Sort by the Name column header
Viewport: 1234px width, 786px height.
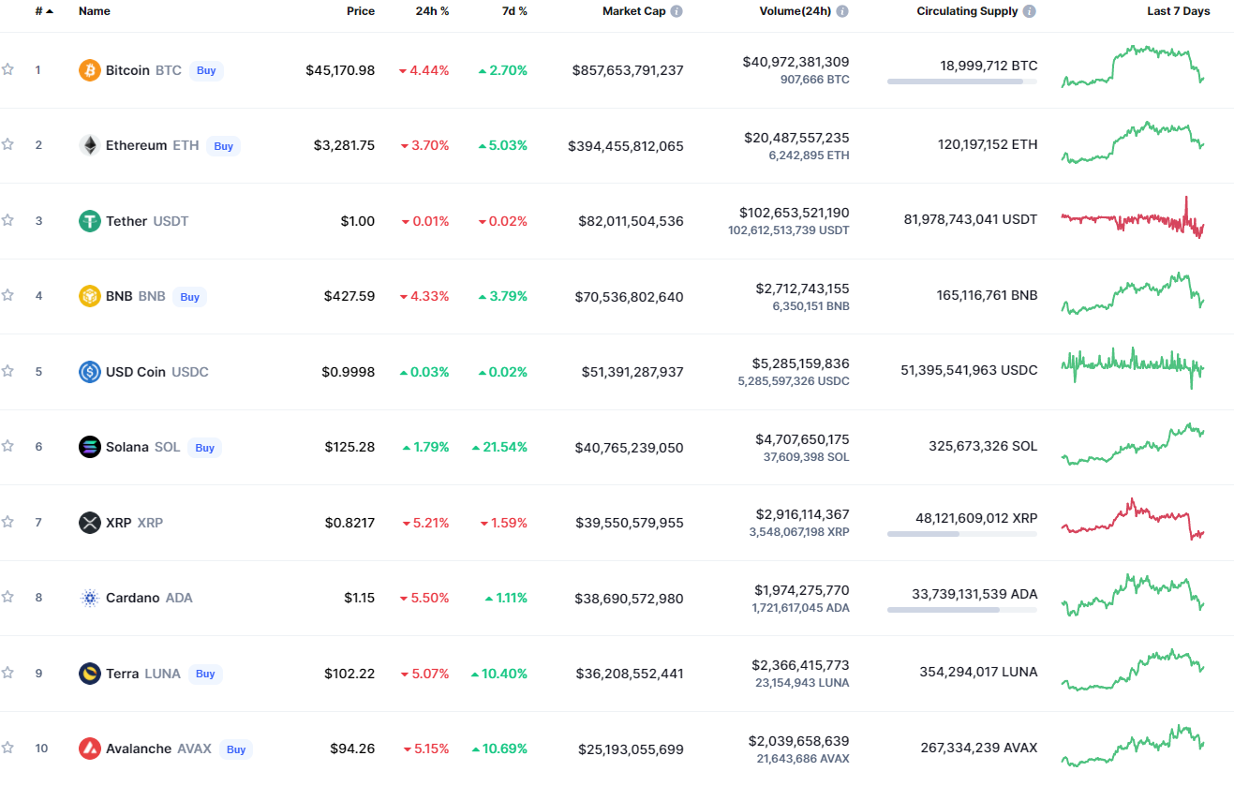[x=94, y=11]
